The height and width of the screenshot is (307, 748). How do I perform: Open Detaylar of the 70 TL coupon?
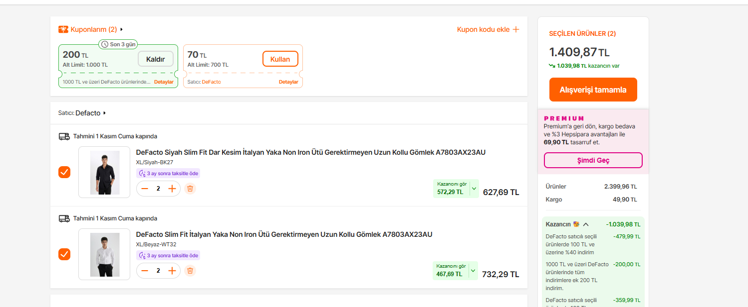pyautogui.click(x=288, y=82)
